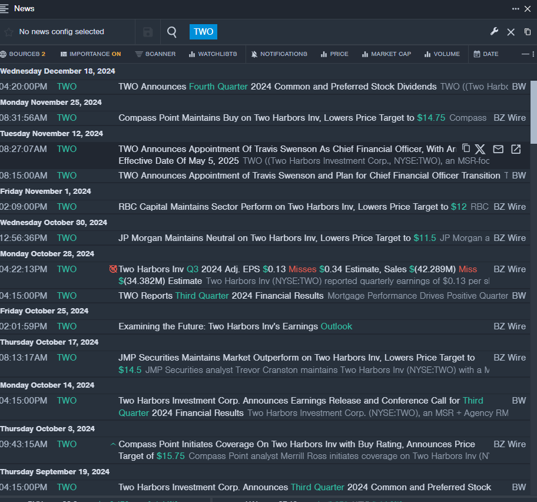
Task: Favorite the news config with the star
Action: (x=9, y=32)
